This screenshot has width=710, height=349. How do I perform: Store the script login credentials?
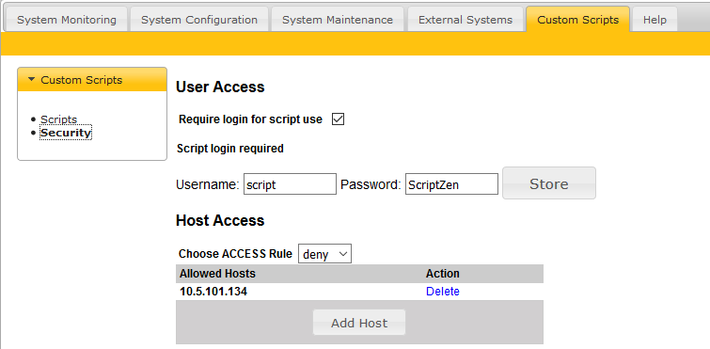click(x=549, y=183)
